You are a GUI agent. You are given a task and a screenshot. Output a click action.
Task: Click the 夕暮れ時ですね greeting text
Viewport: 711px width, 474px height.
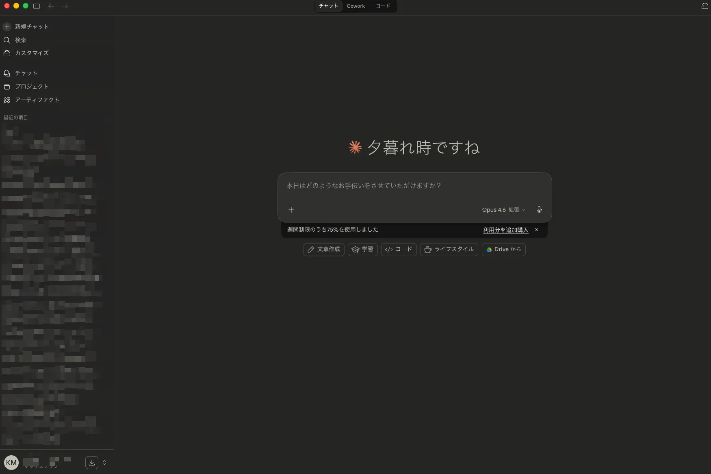(x=424, y=147)
